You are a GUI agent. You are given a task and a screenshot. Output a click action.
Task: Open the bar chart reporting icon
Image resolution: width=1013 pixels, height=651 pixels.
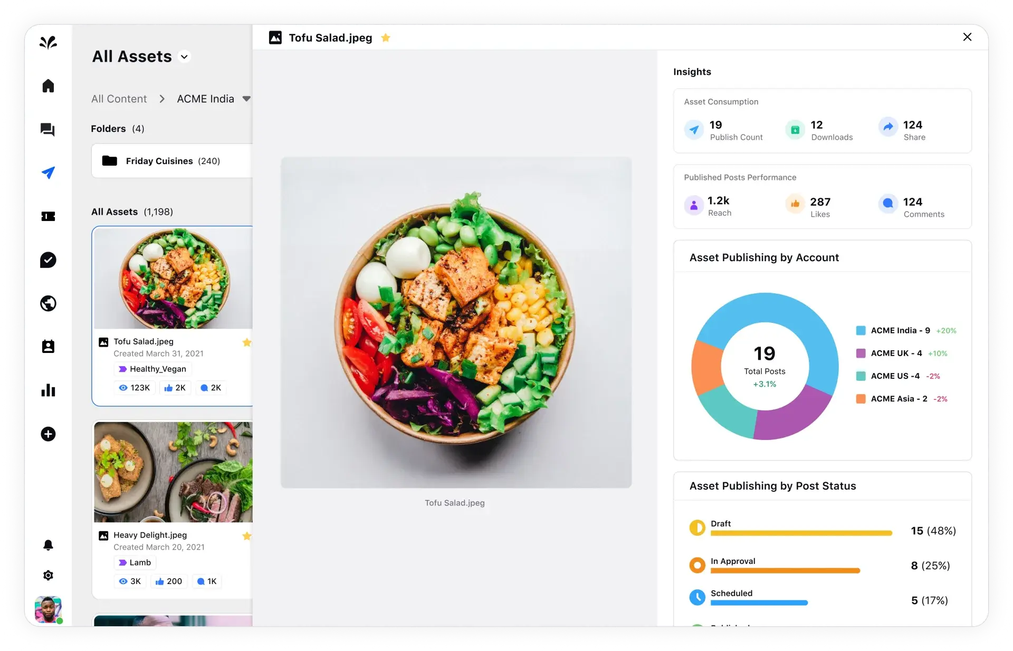[48, 390]
